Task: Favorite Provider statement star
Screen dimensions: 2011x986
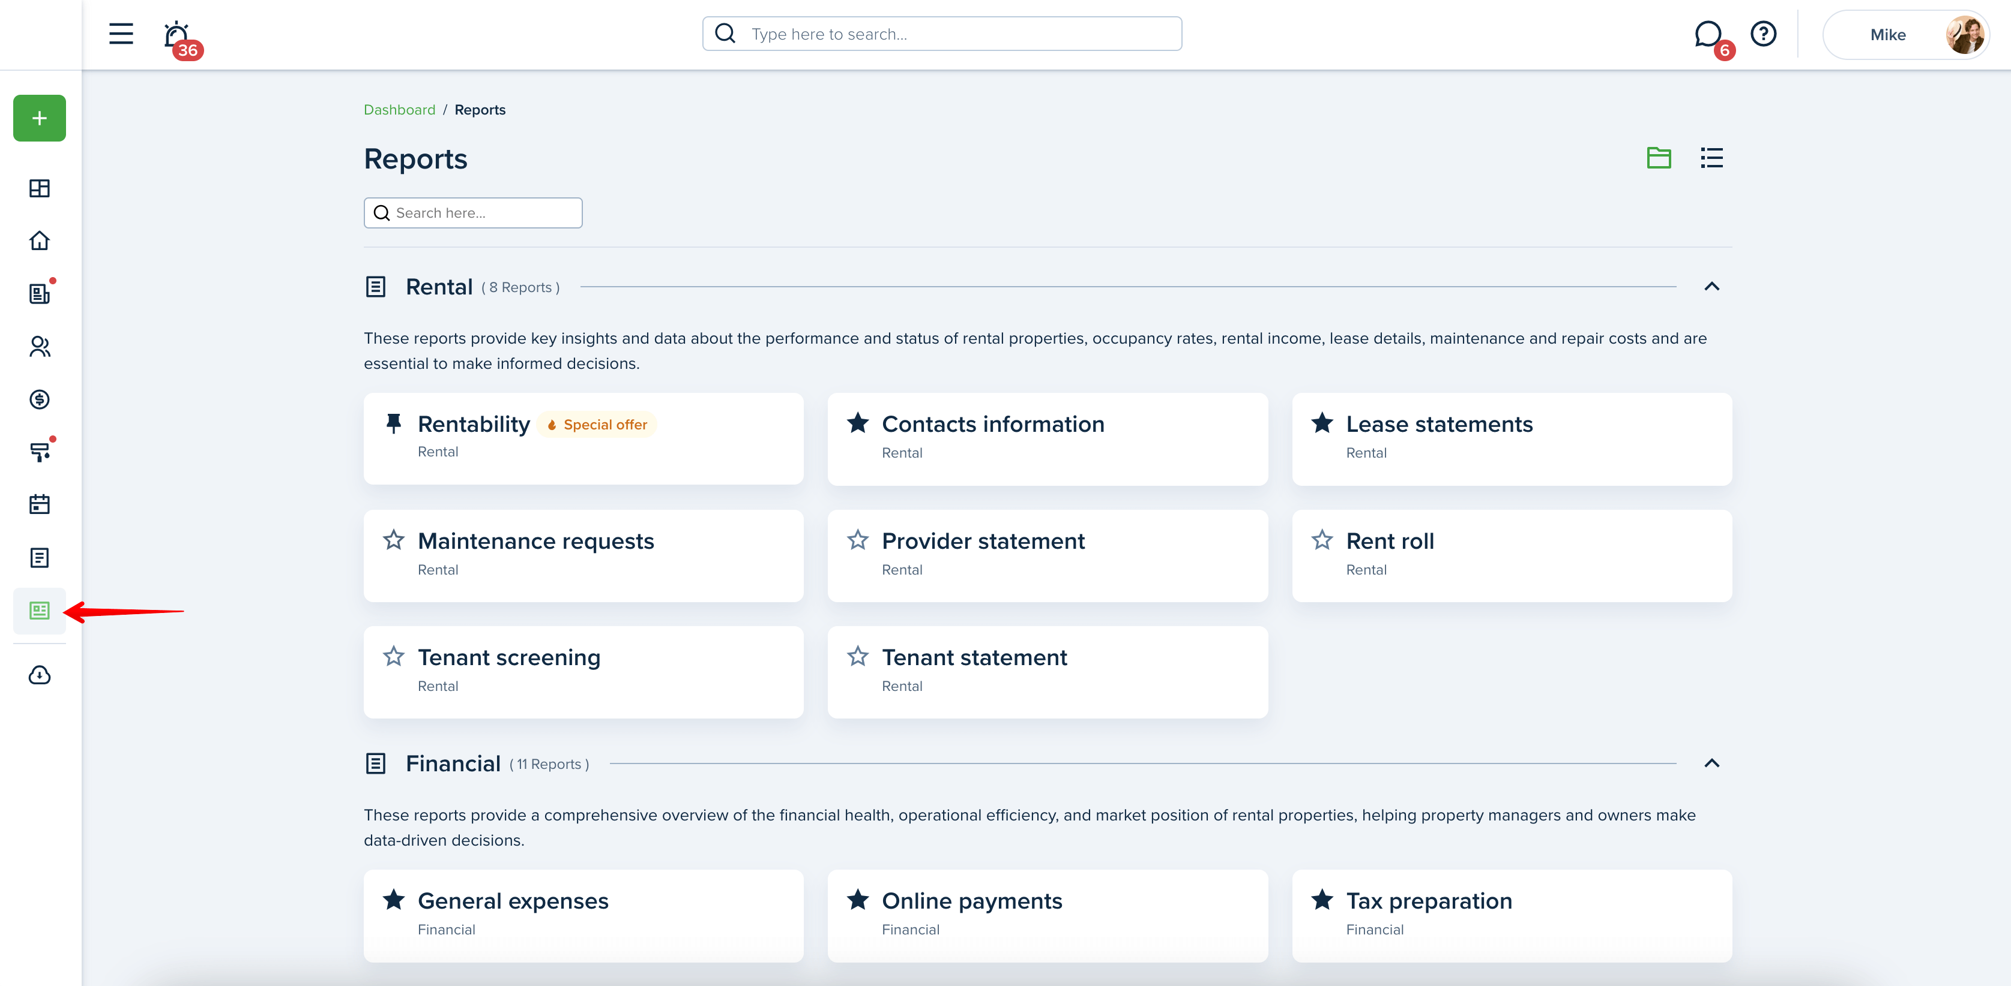Action: 857,540
